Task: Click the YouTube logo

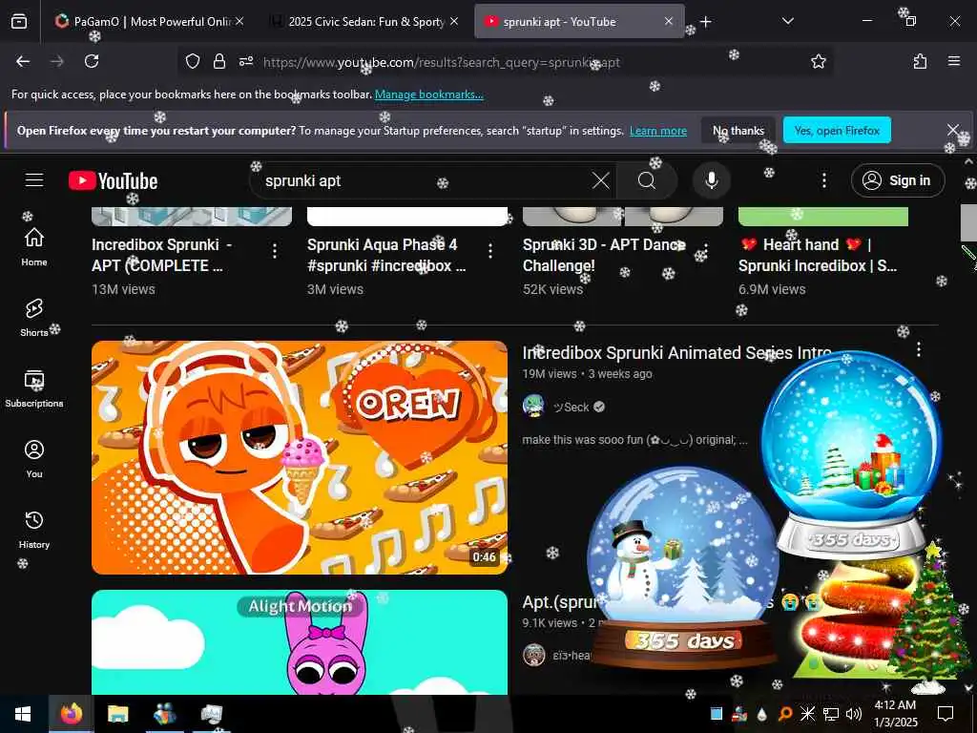Action: tap(113, 180)
